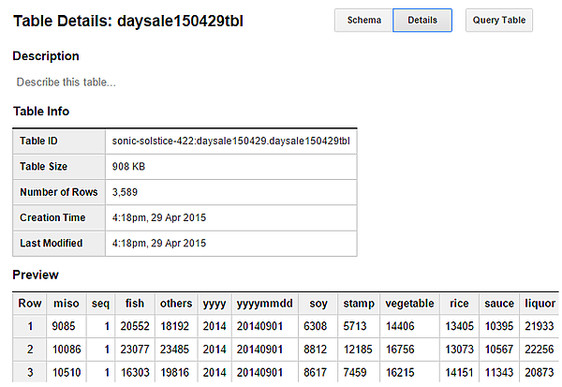
Task: Click the 'stamp' column header
Action: click(x=359, y=304)
